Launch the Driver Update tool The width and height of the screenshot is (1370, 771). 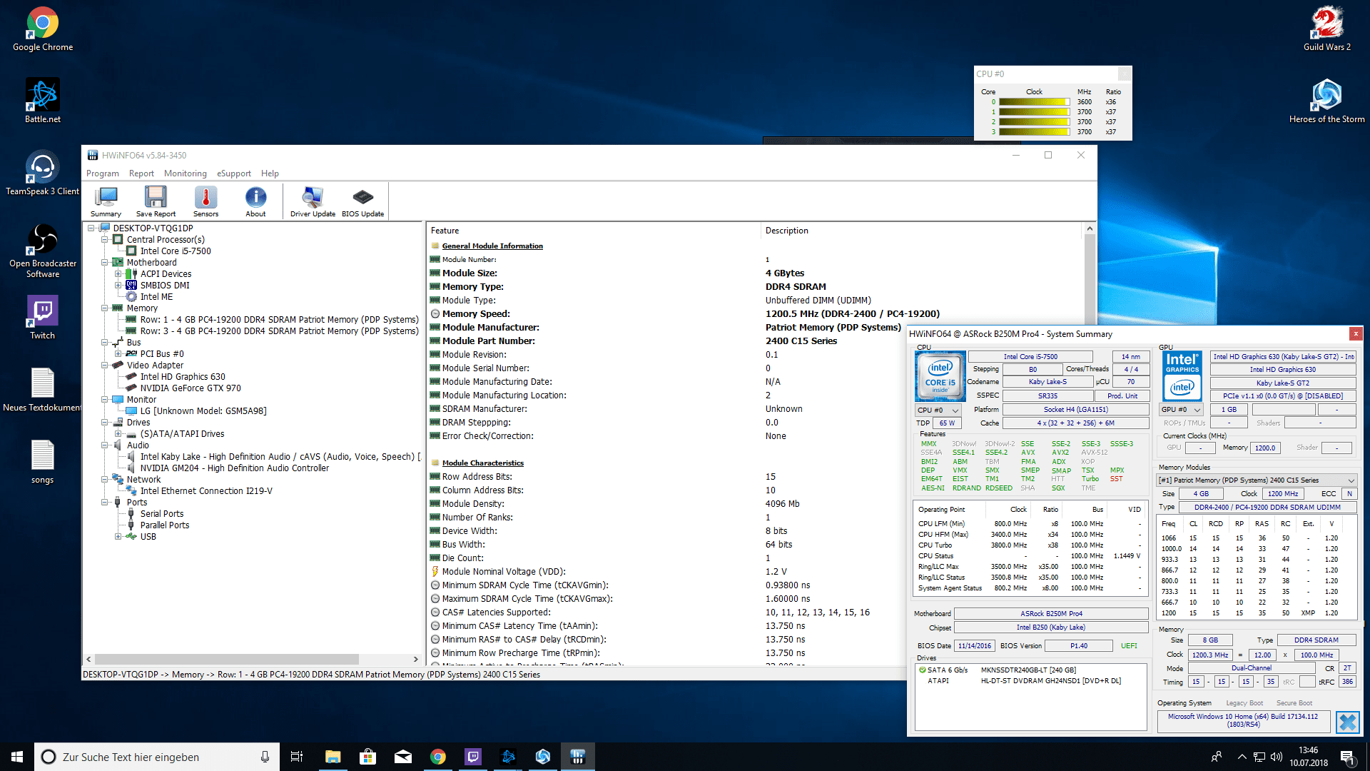pyautogui.click(x=313, y=201)
